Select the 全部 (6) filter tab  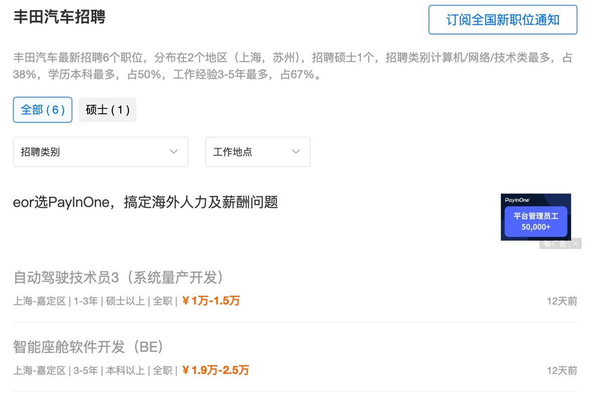[43, 110]
